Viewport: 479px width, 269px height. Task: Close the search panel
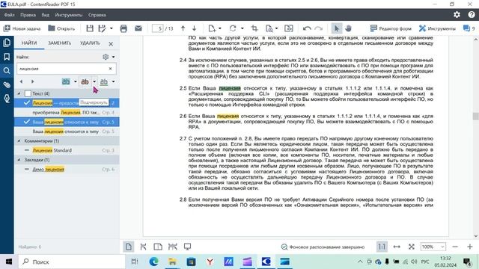coord(111,44)
